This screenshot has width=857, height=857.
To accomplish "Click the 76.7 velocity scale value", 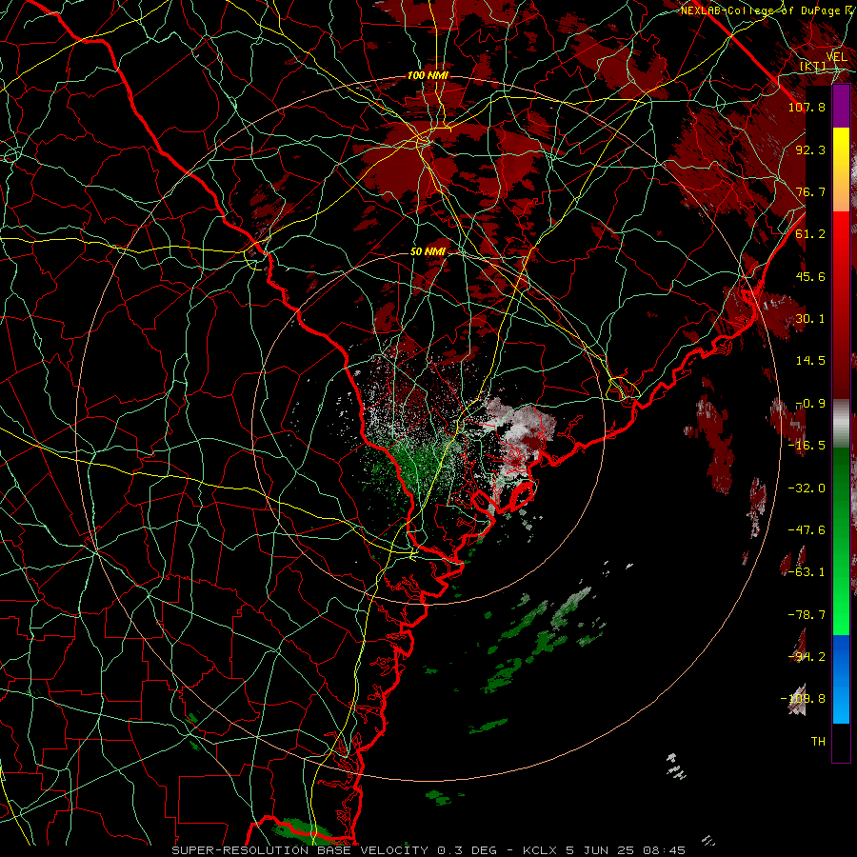I will pos(810,191).
